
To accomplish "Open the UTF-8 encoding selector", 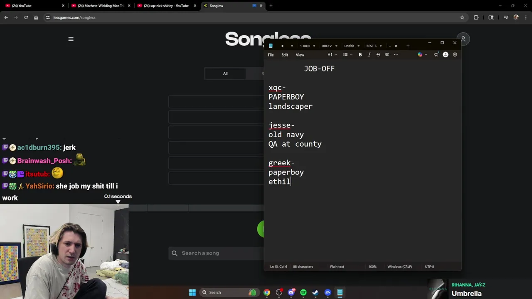I will [429, 267].
